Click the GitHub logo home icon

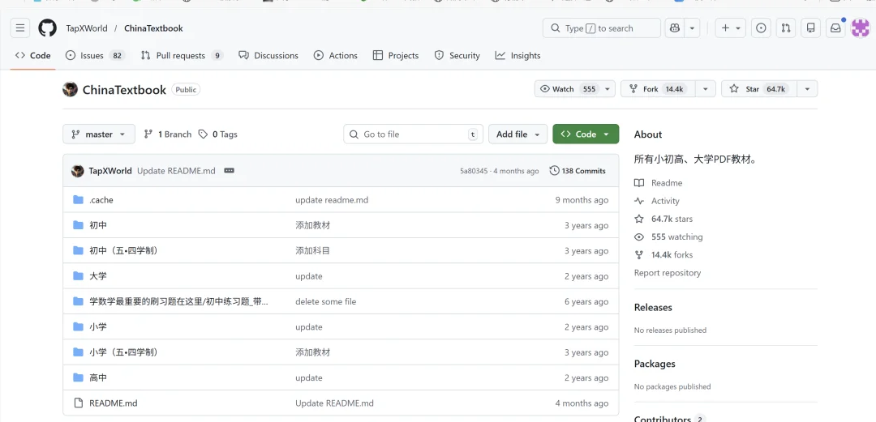point(48,28)
